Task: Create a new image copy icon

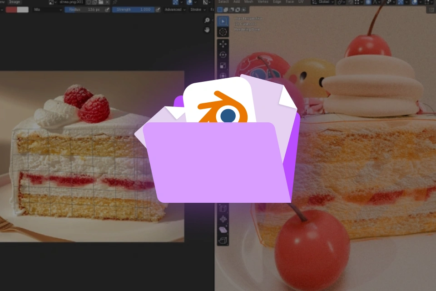Action: tap(95, 2)
